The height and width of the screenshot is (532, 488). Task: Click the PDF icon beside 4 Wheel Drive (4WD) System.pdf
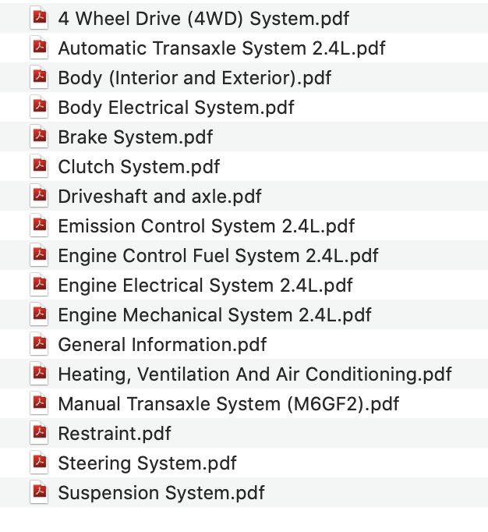38,18
